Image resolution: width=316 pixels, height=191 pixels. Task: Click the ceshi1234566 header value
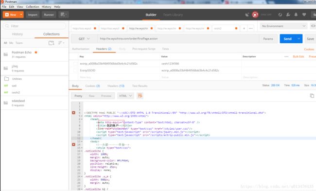click(x=170, y=64)
